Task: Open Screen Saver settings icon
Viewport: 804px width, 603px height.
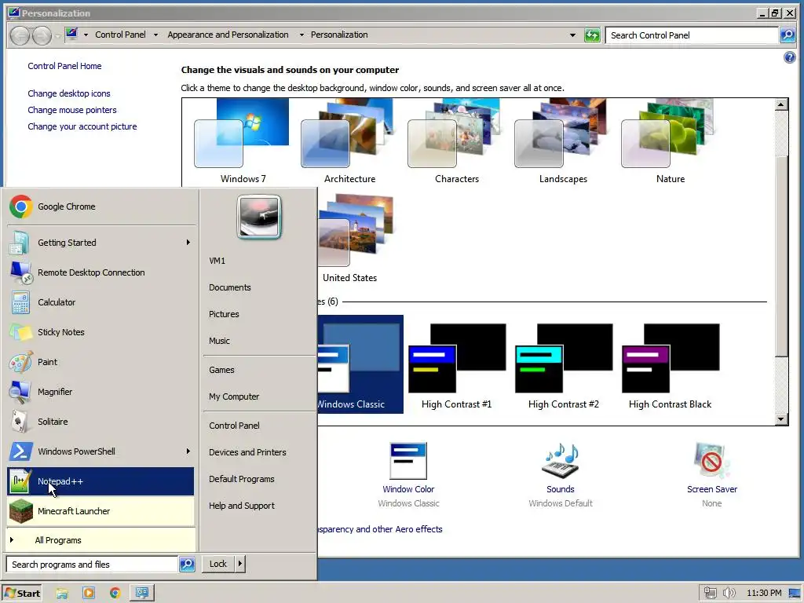Action: pyautogui.click(x=711, y=460)
